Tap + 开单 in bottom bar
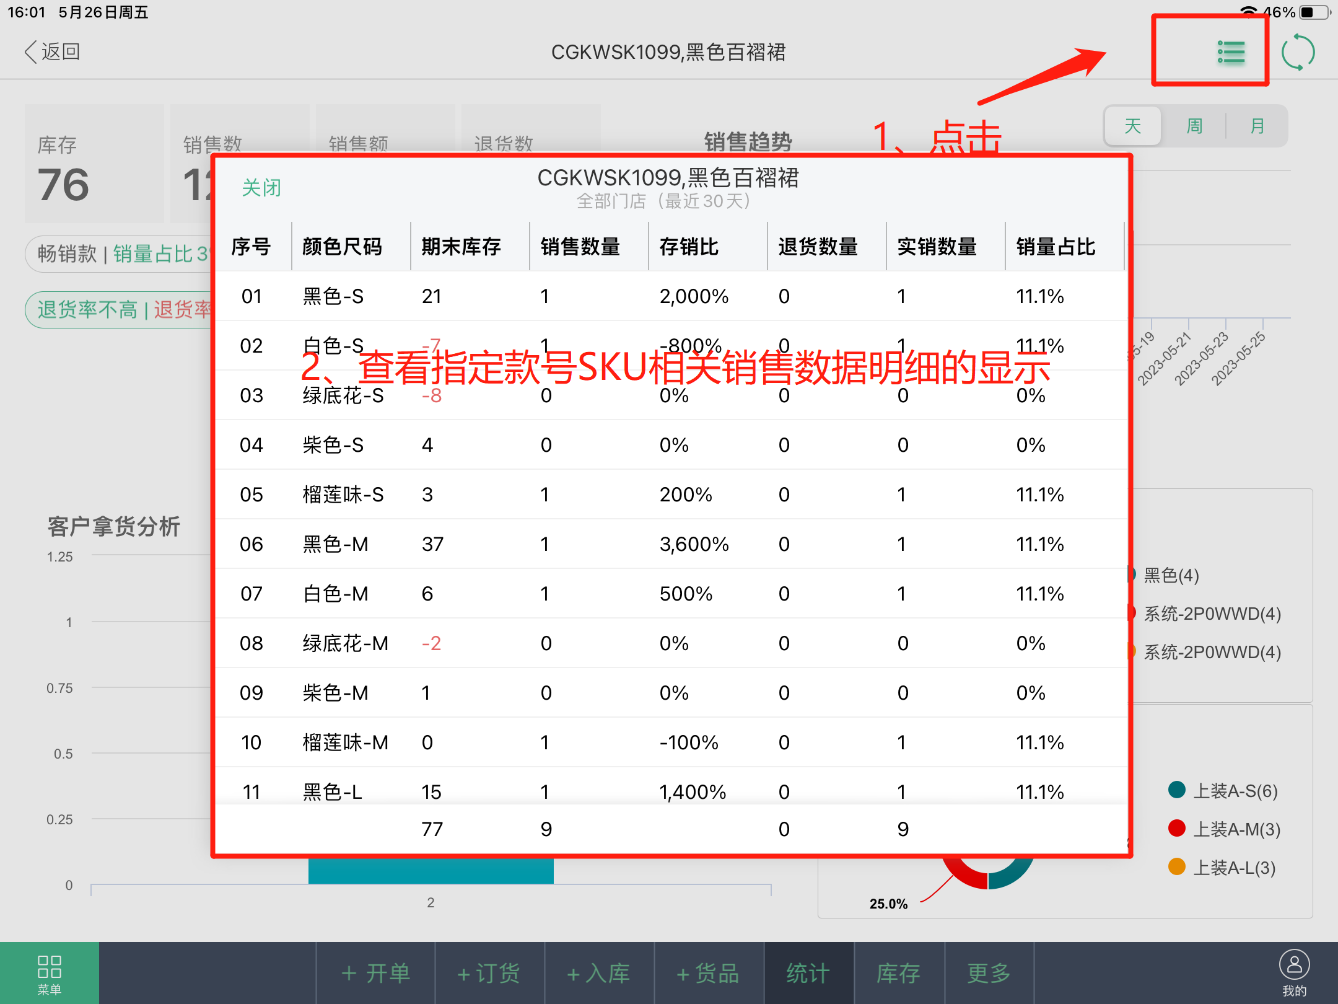Screen dimensions: 1338x1004 375,974
